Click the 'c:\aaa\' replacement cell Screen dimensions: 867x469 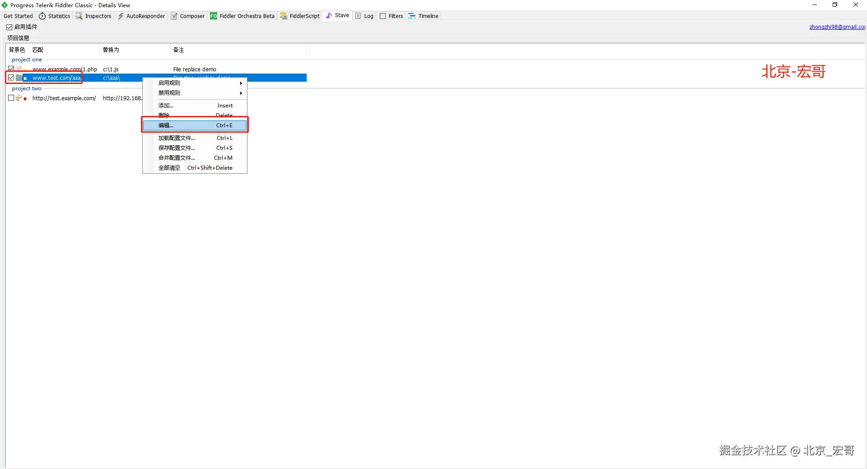[x=112, y=78]
